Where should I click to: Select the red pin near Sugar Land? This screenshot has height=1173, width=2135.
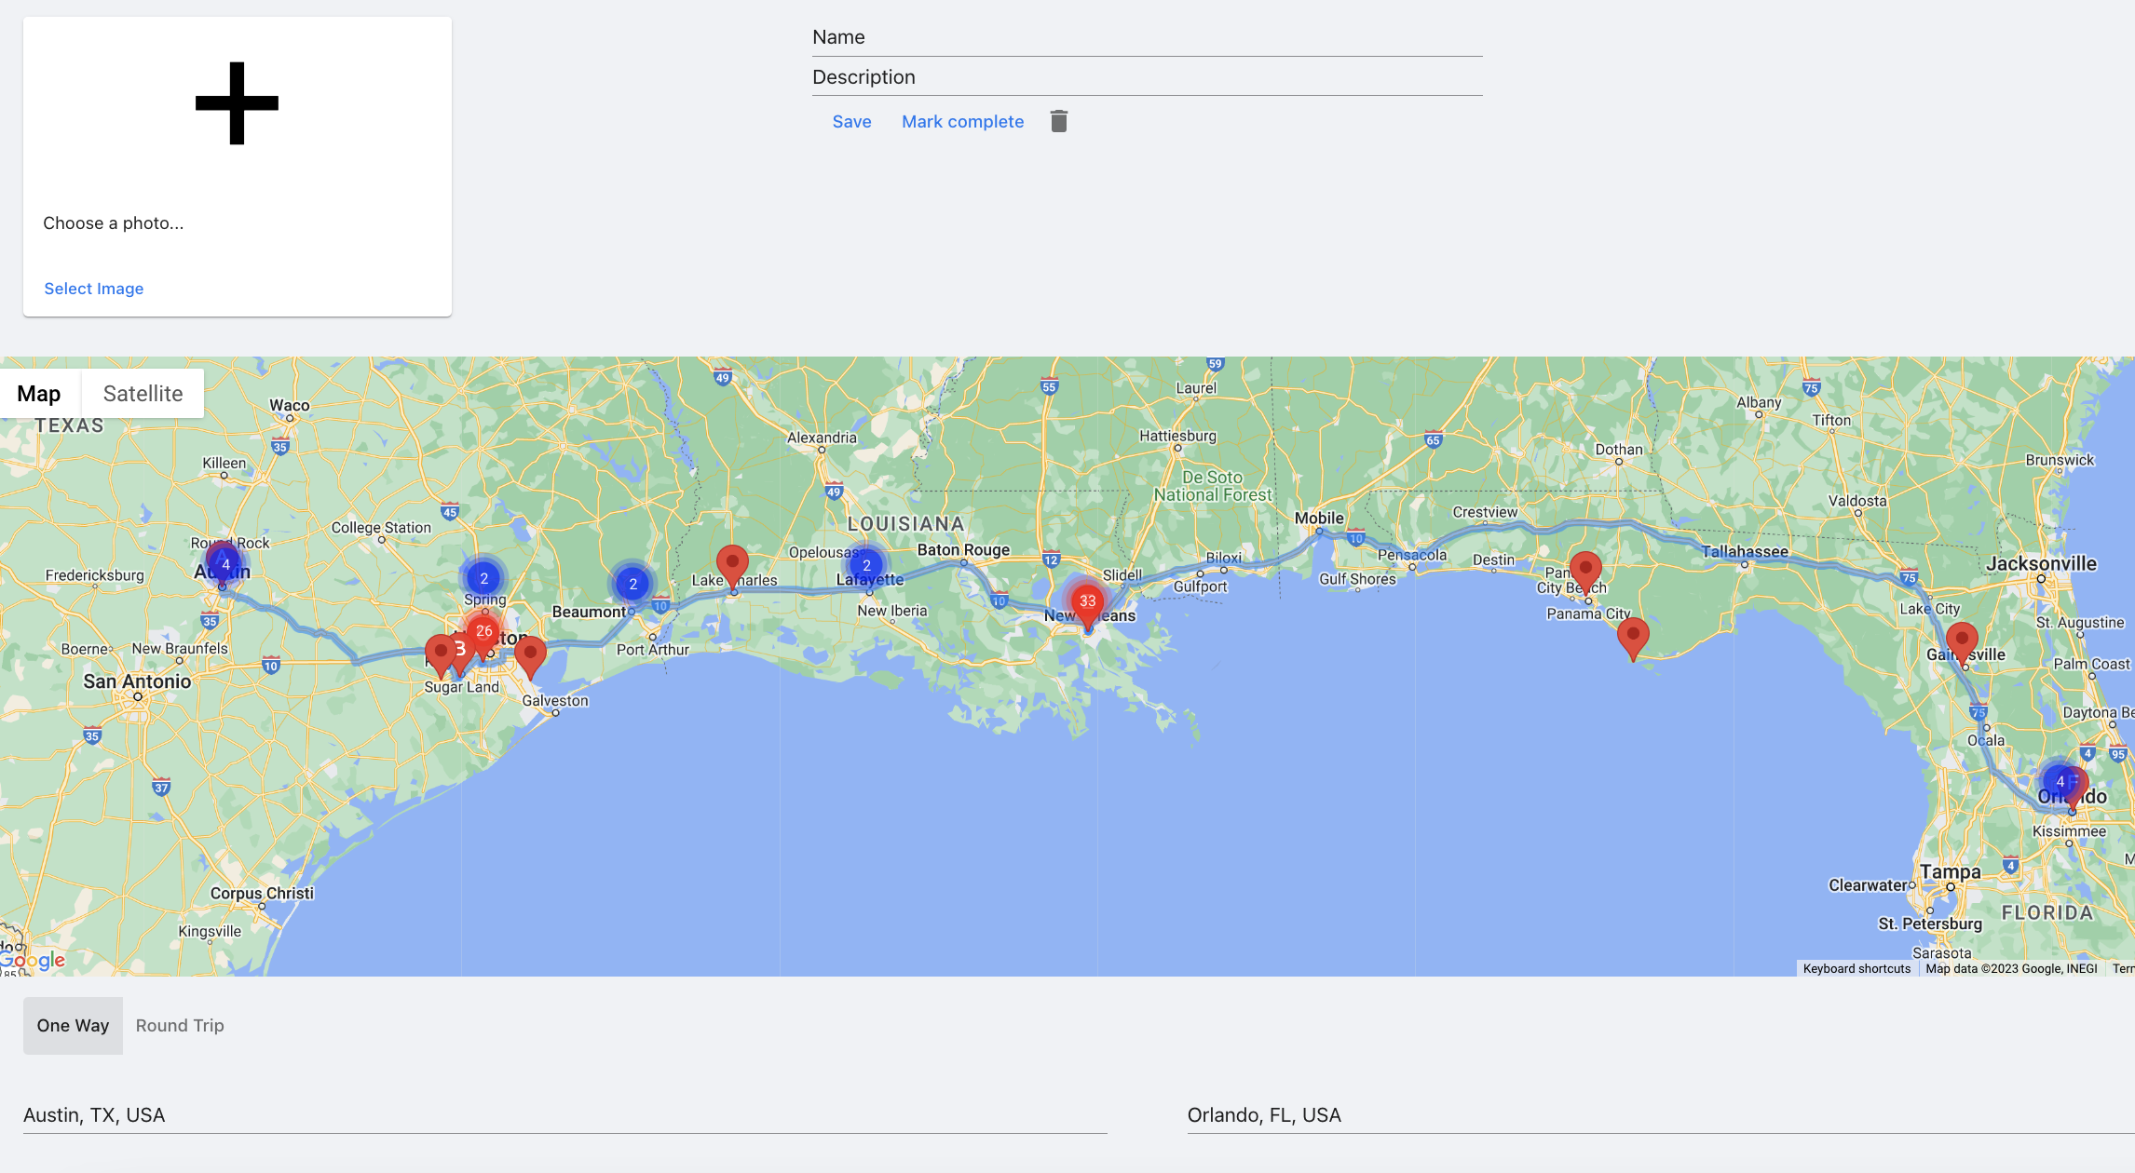(441, 656)
